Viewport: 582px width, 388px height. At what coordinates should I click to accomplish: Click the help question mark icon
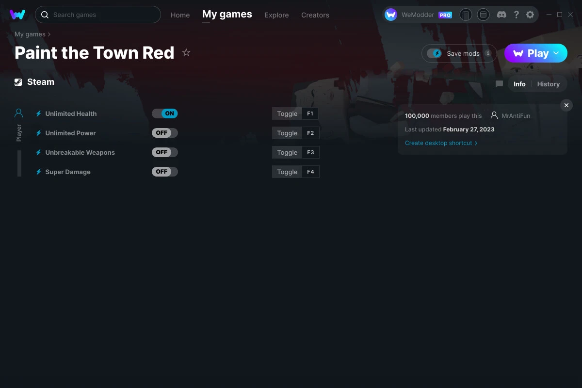tap(516, 15)
